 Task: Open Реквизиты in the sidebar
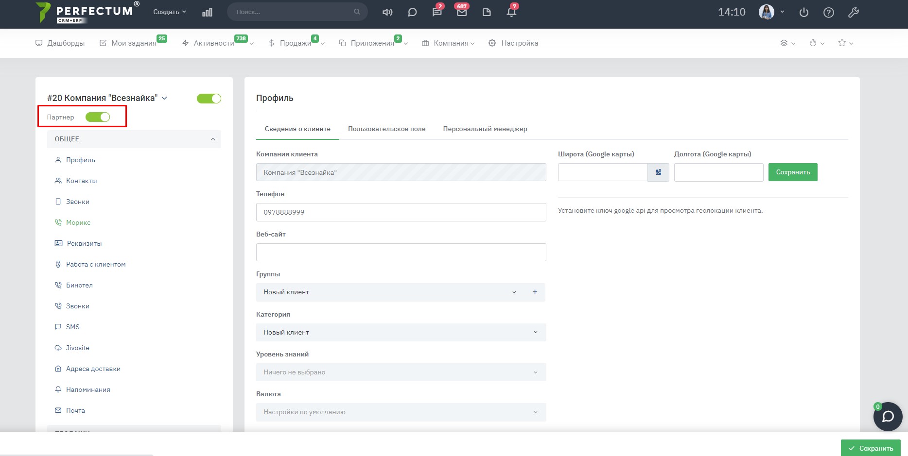click(84, 244)
